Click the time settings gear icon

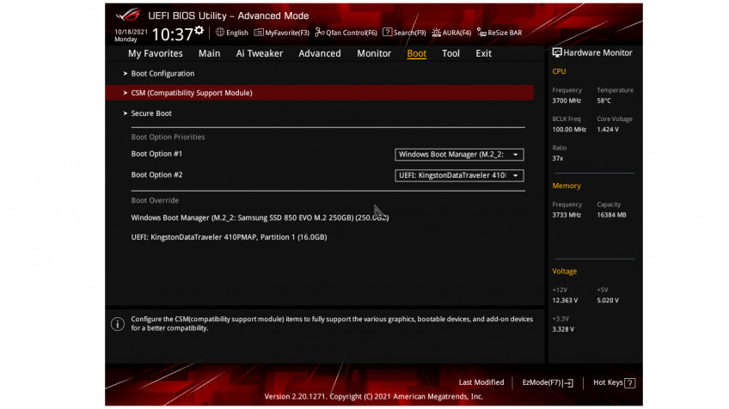coord(199,31)
